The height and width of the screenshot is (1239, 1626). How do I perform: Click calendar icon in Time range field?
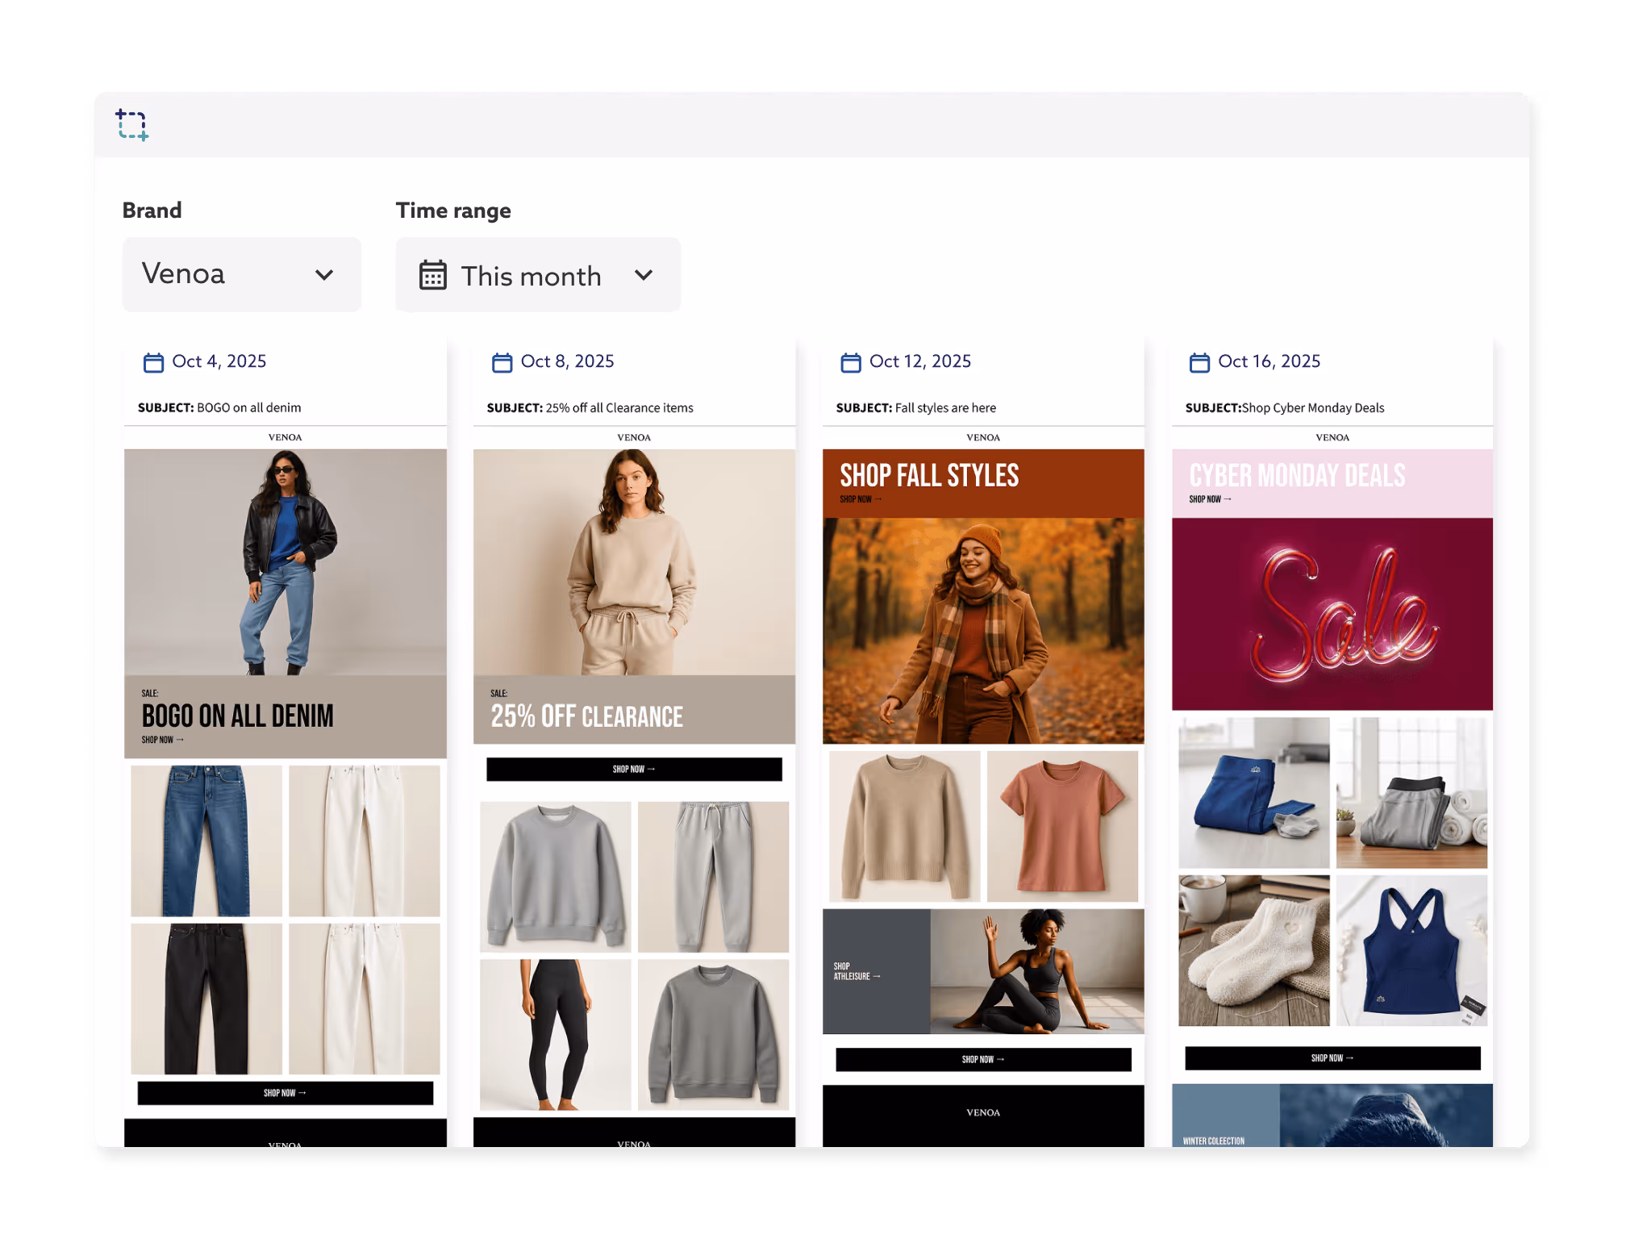click(433, 275)
